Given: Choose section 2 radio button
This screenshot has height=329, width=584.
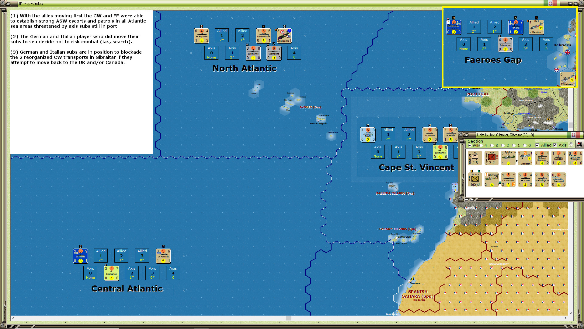Looking at the screenshot, I should click(503, 145).
